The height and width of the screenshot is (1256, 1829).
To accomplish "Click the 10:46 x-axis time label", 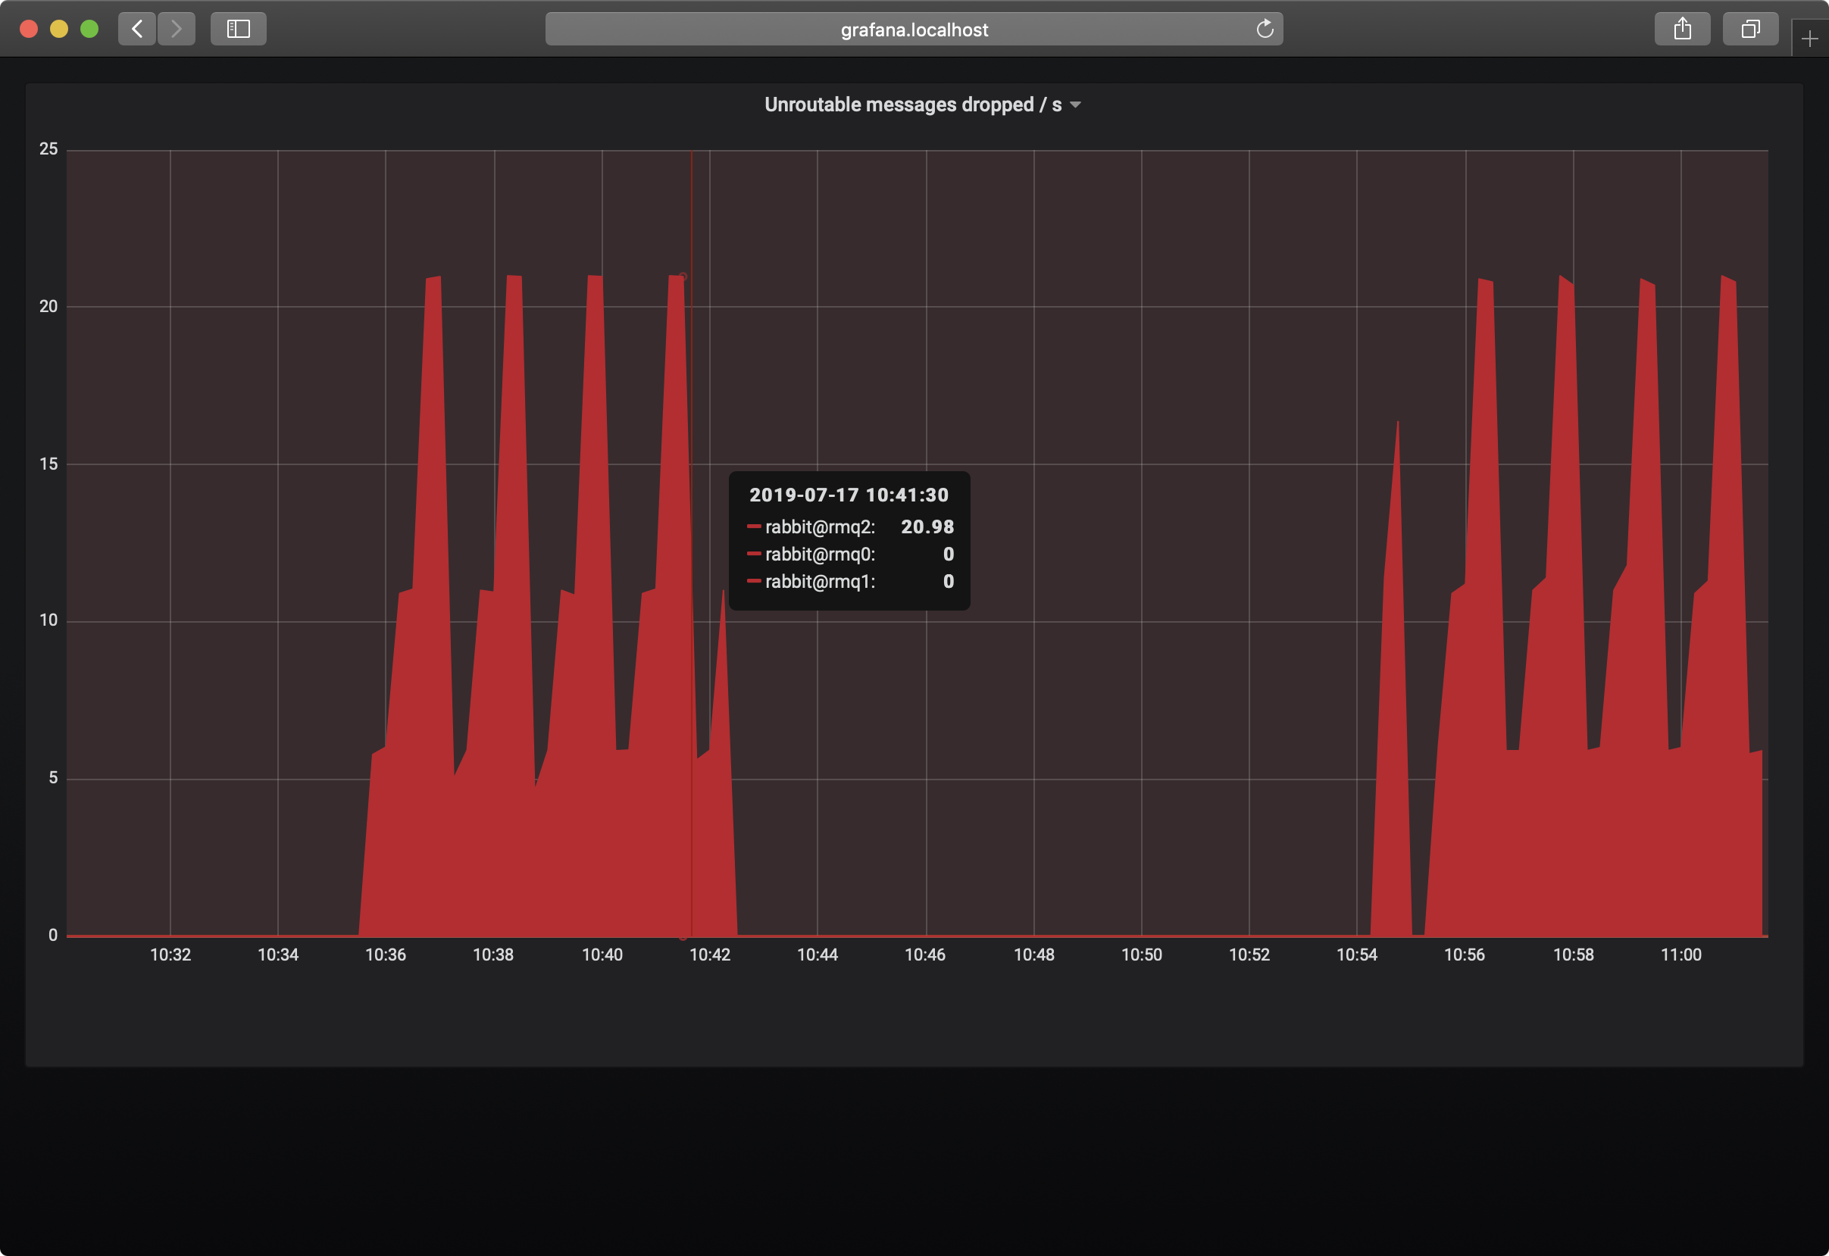I will pyautogui.click(x=925, y=954).
